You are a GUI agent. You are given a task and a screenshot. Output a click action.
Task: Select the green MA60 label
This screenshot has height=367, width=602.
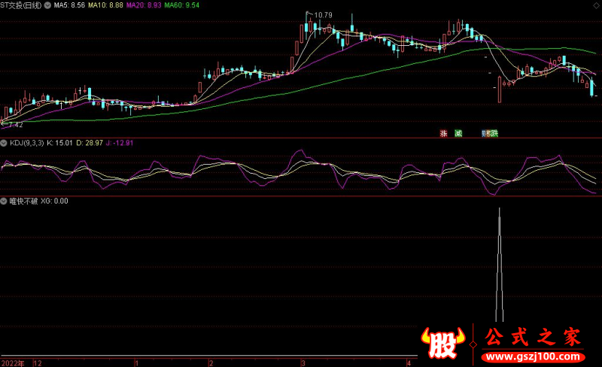click(x=181, y=5)
